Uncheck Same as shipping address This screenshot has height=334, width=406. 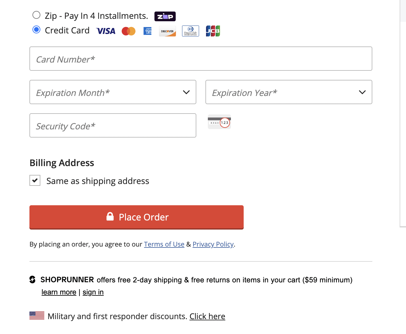point(35,180)
